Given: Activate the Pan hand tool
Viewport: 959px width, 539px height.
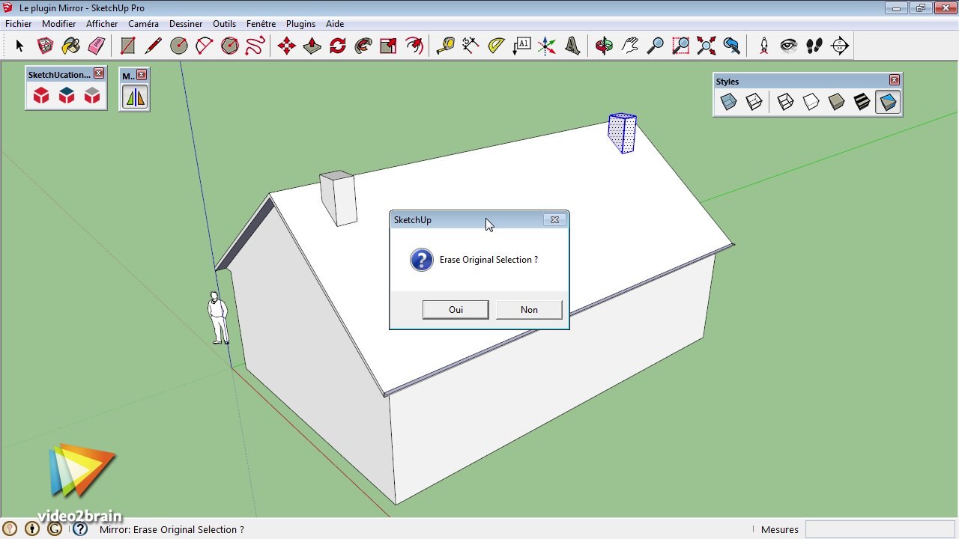Looking at the screenshot, I should 629,46.
